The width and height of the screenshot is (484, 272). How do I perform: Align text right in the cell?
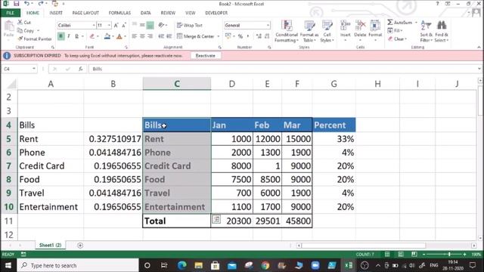[150, 36]
